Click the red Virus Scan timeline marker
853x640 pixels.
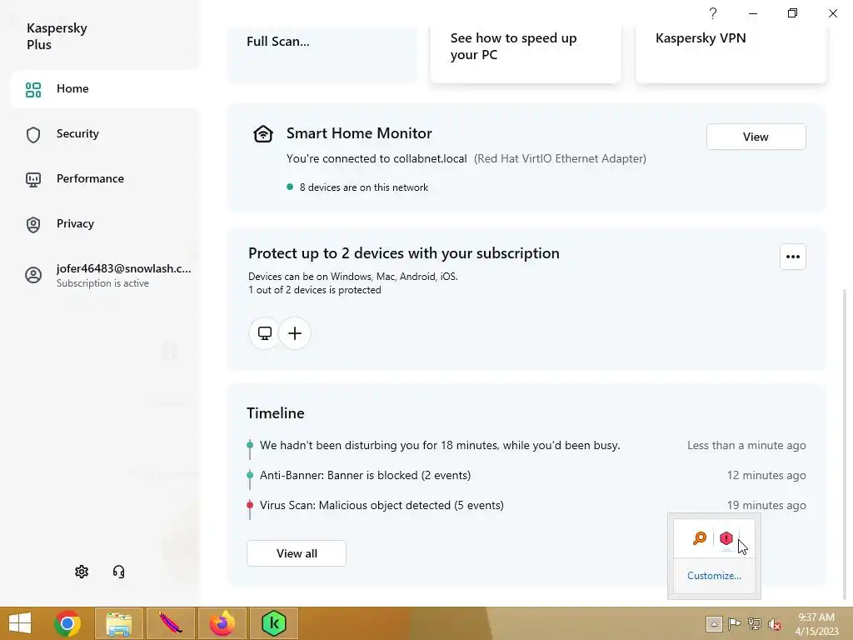[250, 505]
